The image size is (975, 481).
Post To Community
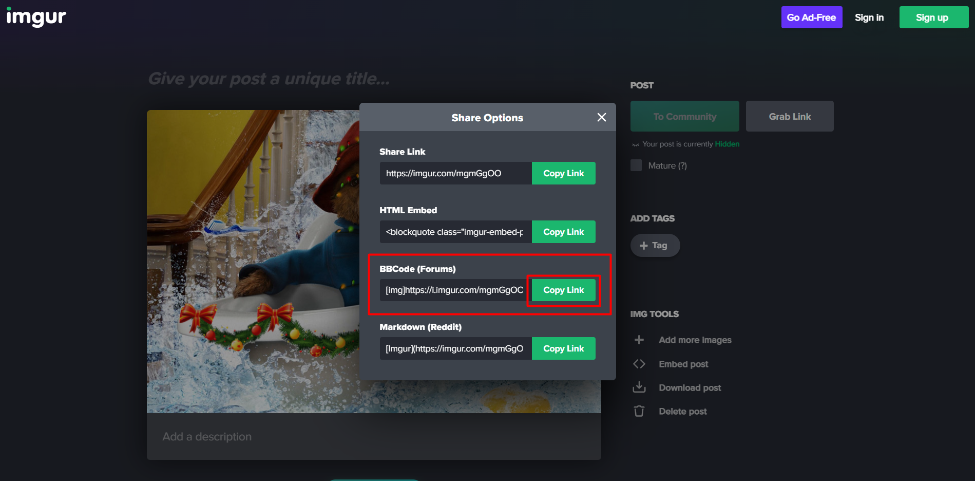pos(684,117)
